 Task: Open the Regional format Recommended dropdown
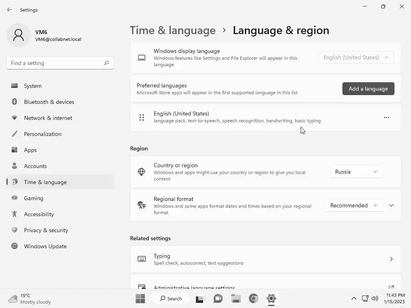point(354,205)
